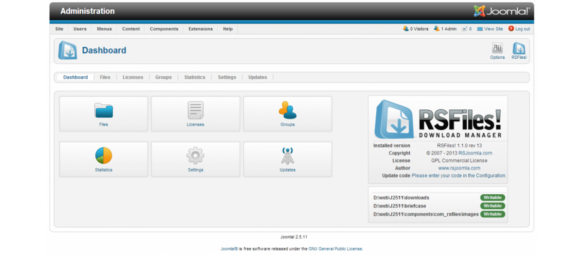584x255 pixels.
Task: Click the Log out link
Action: click(519, 29)
